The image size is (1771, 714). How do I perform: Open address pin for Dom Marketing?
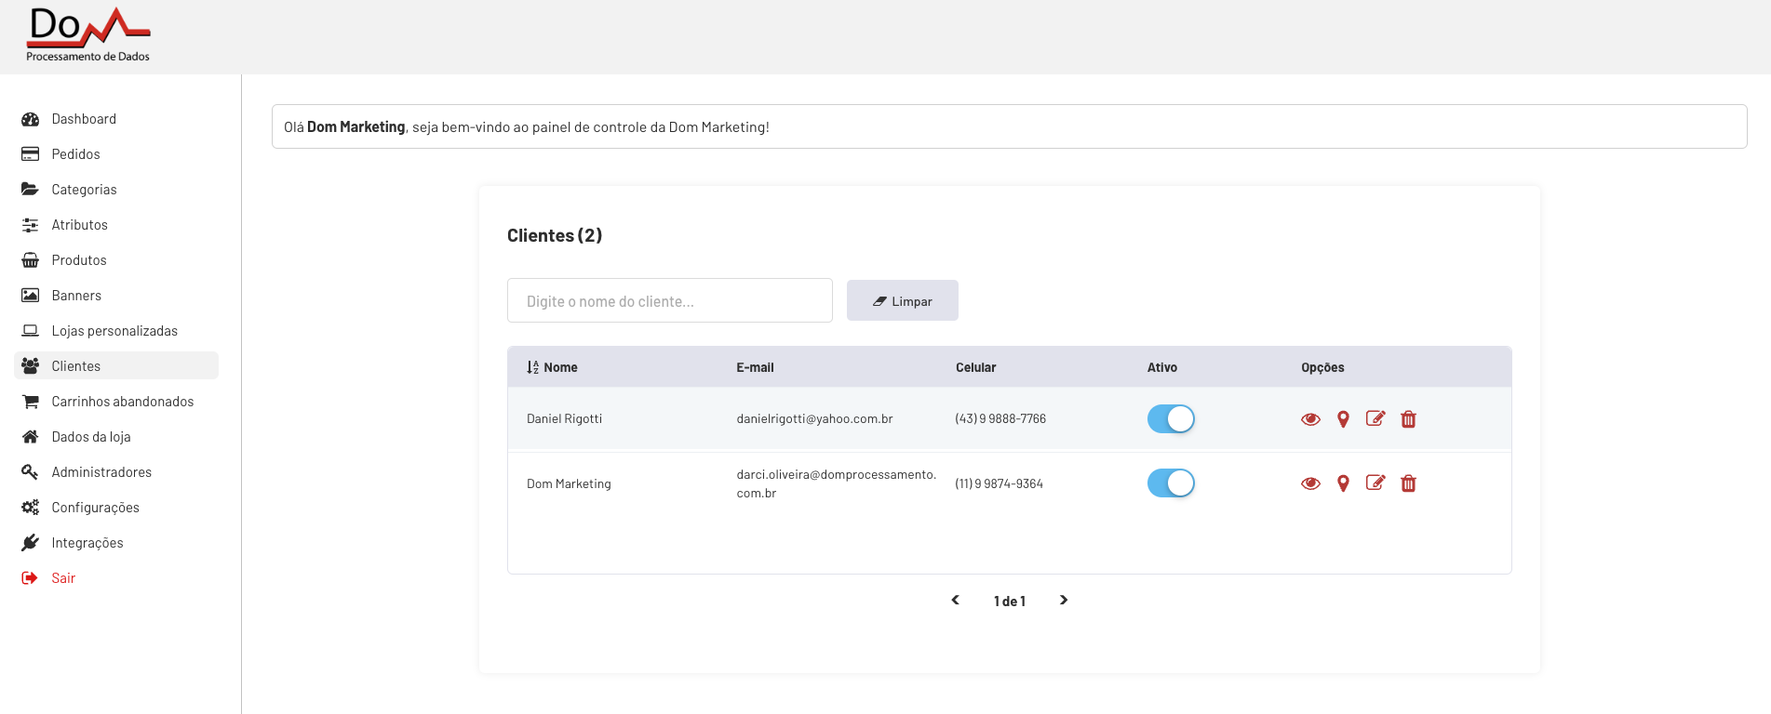coord(1343,483)
